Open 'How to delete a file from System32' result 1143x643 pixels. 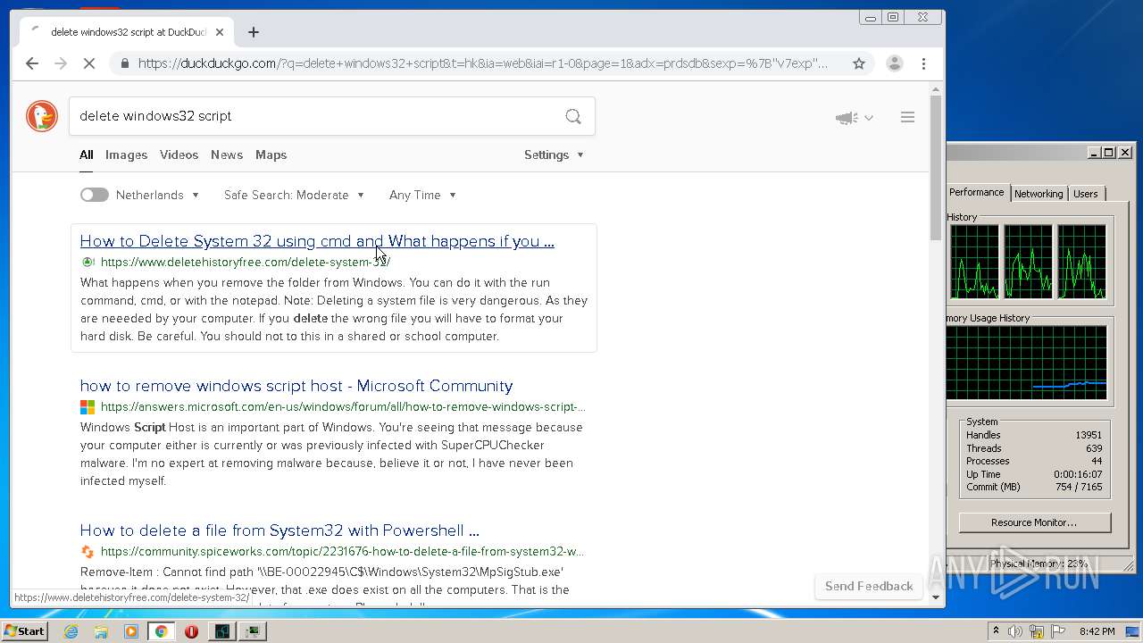click(x=279, y=530)
